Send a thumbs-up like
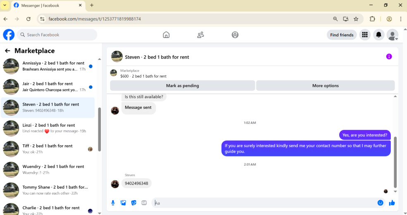 pos(392,203)
